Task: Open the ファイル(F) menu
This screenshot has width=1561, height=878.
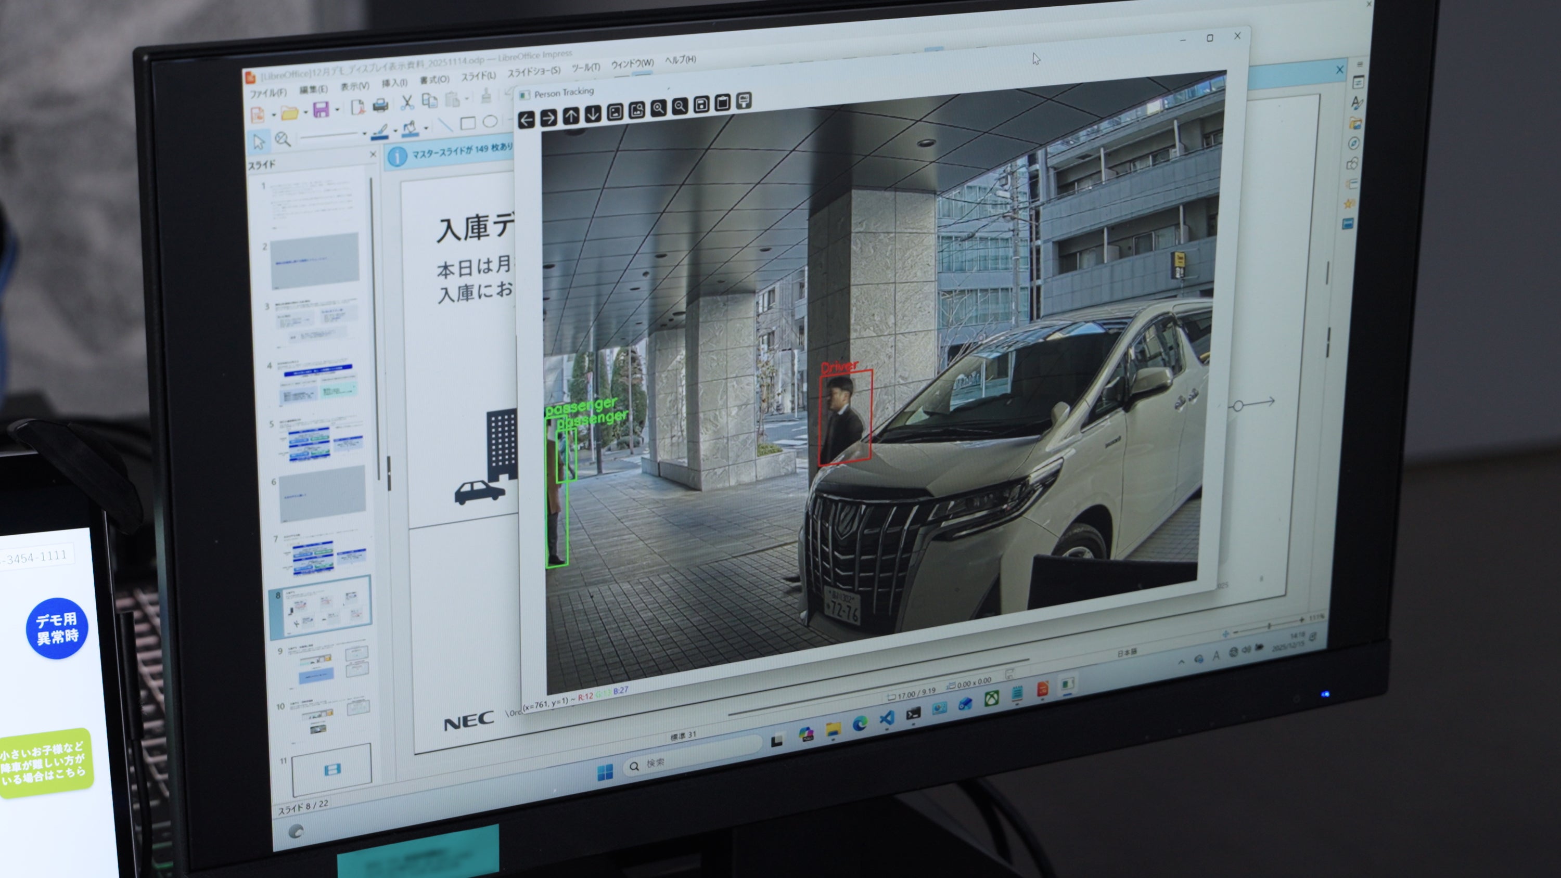Action: pyautogui.click(x=268, y=93)
